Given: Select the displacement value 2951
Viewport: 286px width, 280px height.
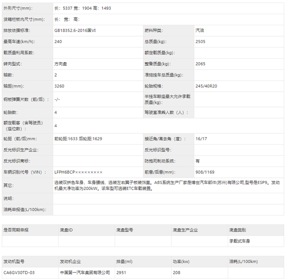Looking at the screenshot, I should [121, 273].
